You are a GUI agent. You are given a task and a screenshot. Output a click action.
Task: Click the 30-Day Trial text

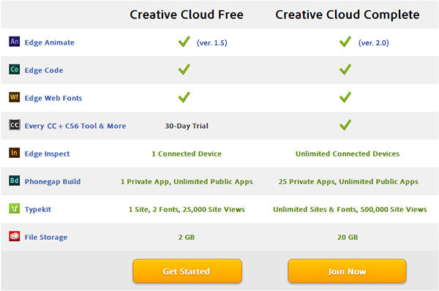click(187, 126)
